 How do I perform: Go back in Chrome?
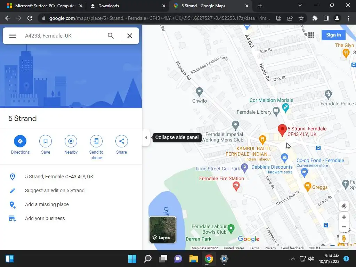click(8, 18)
